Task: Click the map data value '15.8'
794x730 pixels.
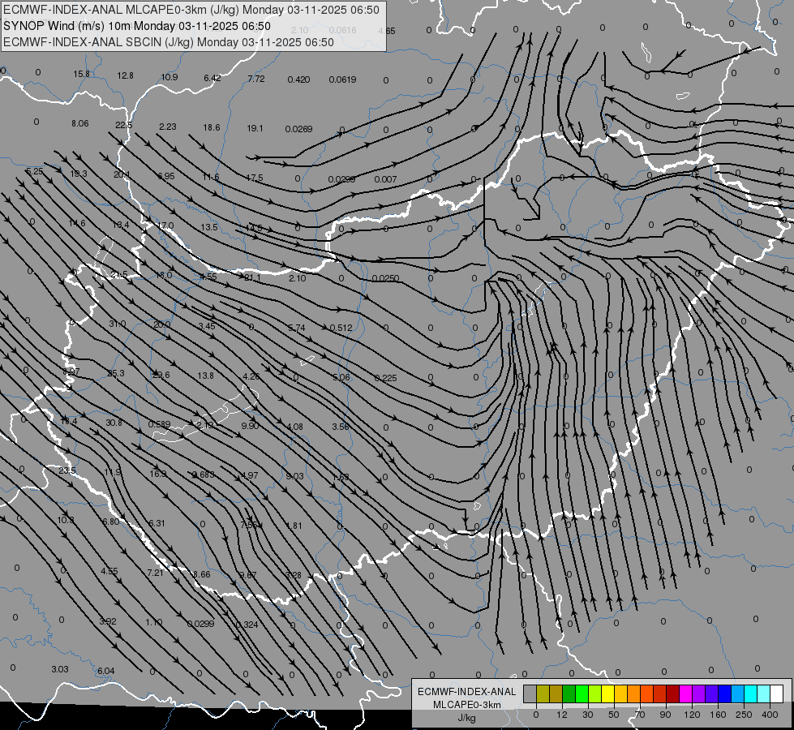Action: tap(81, 74)
